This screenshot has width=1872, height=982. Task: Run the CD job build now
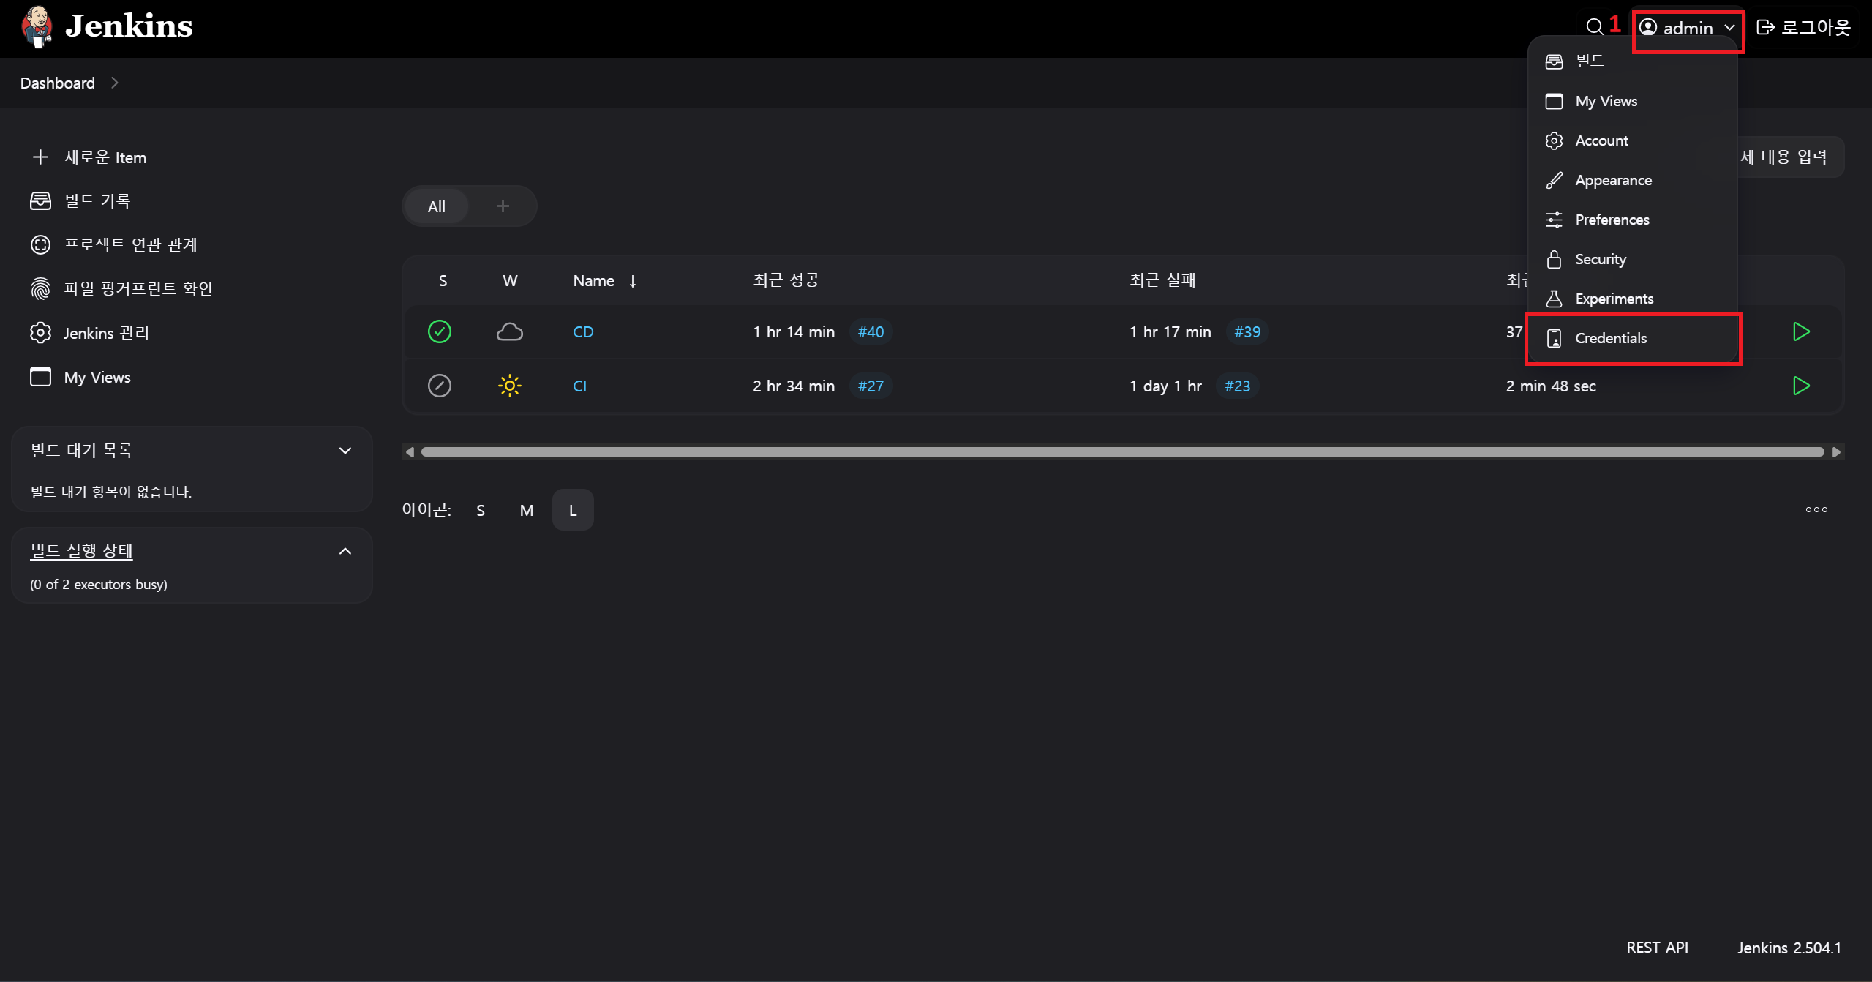[1801, 331]
